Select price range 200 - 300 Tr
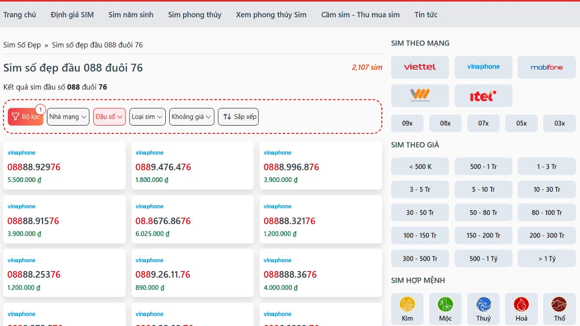This screenshot has height=326, width=580. pyautogui.click(x=547, y=236)
